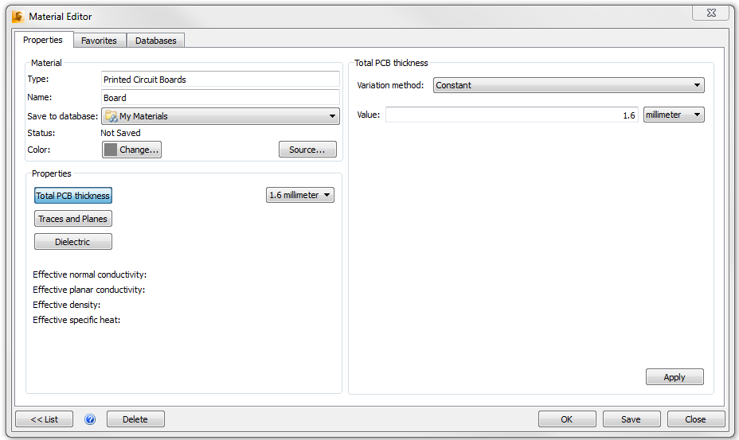
Task: Click the Name field containing Board
Action: [221, 98]
